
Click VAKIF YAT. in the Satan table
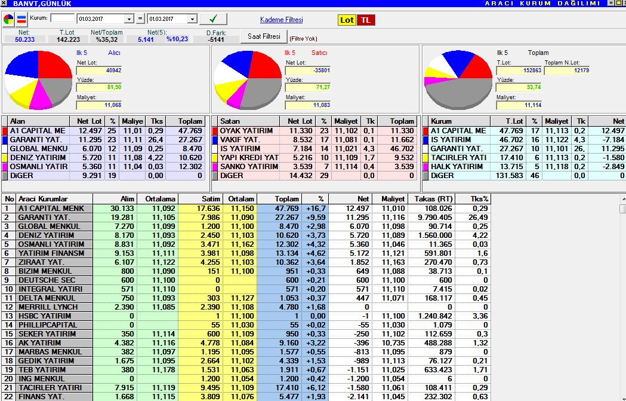coord(240,140)
